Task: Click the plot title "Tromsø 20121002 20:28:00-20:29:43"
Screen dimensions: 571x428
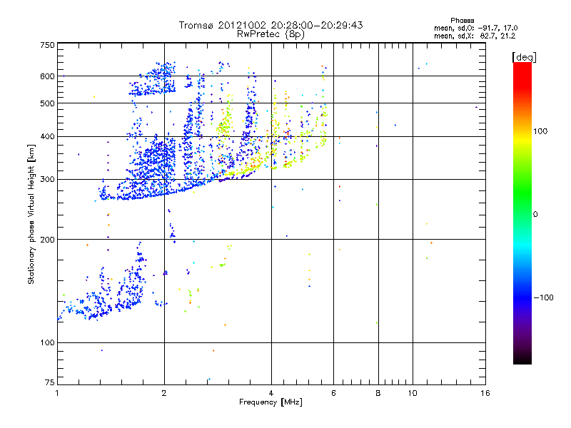Action: [271, 25]
